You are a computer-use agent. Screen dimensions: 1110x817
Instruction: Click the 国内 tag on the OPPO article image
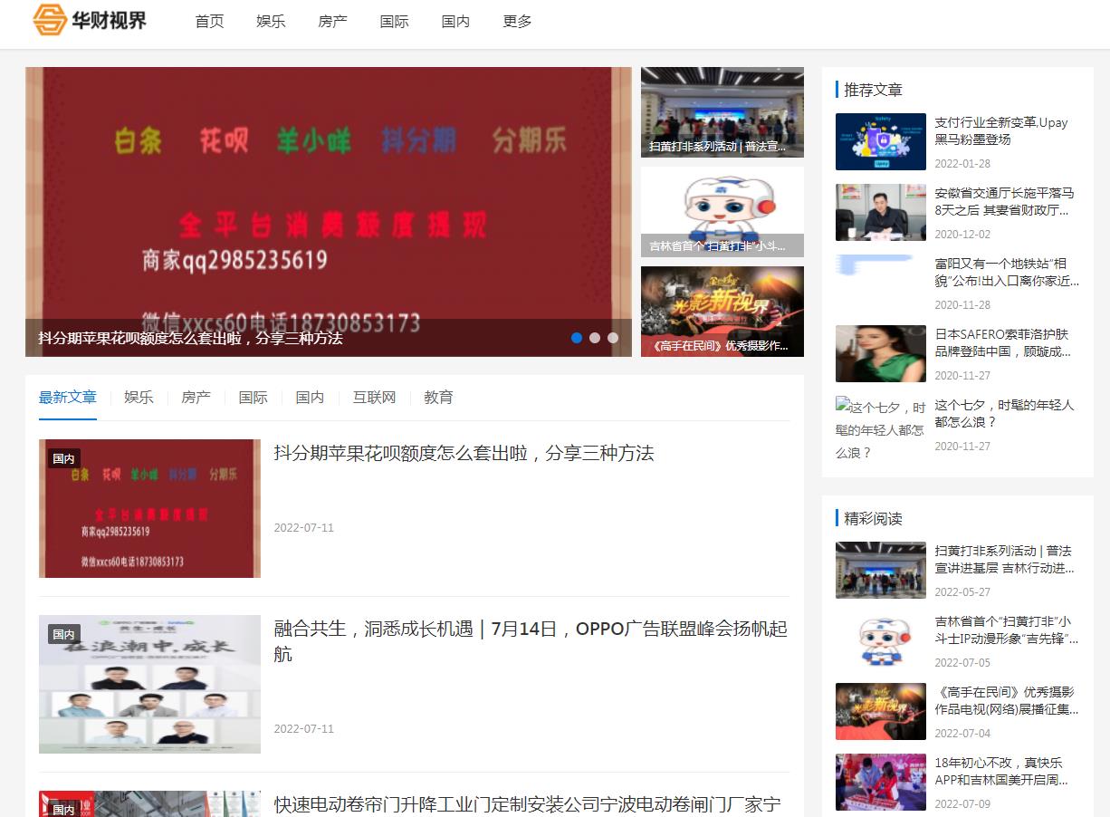tap(63, 634)
